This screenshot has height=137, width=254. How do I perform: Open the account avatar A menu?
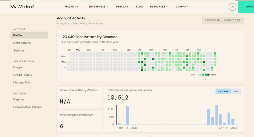coord(232,7)
